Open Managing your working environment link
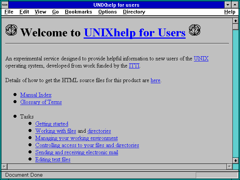240x180 pixels. point(76,138)
